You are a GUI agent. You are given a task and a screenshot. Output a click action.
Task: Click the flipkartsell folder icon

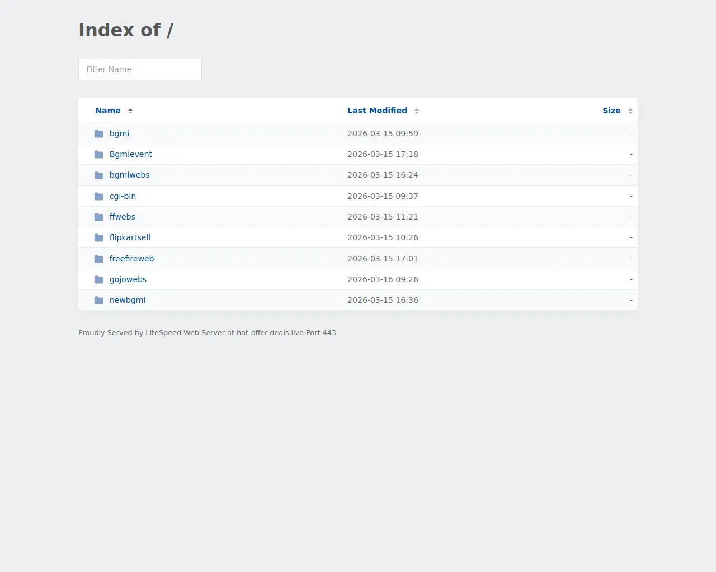coord(98,238)
